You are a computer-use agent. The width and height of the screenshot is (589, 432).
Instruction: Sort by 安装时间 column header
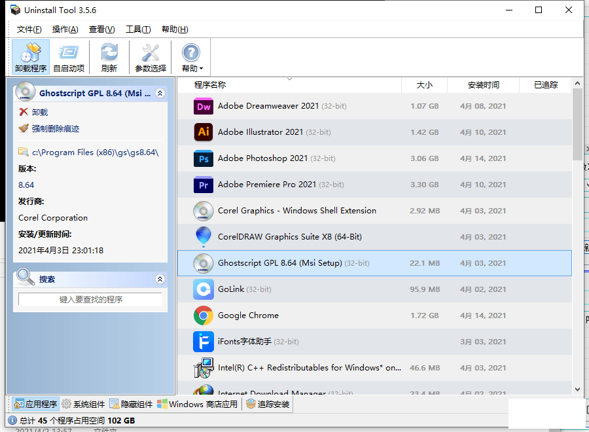483,85
